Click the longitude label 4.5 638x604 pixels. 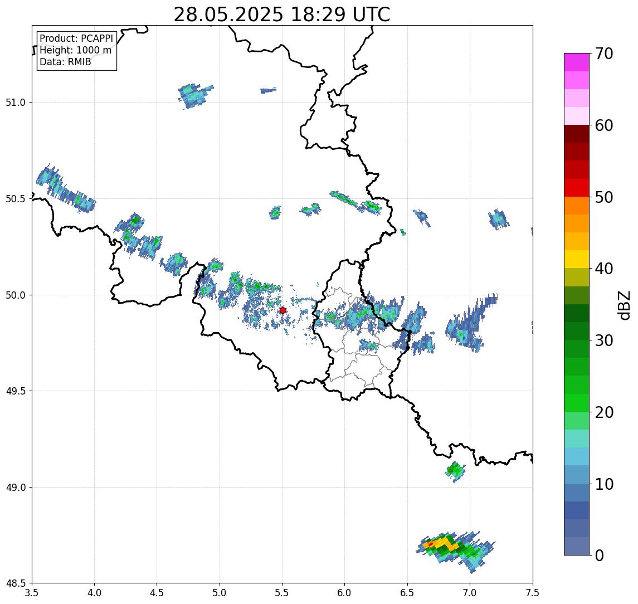coord(157,593)
